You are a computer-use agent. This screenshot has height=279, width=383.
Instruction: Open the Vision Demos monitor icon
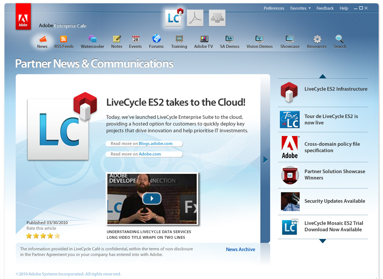pos(259,39)
